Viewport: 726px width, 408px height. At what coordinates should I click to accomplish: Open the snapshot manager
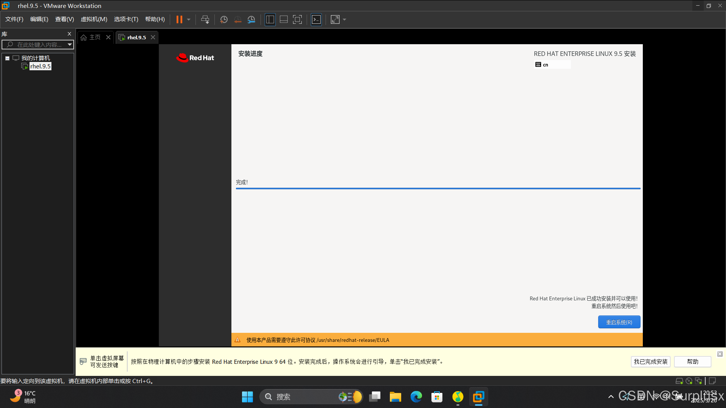point(251,19)
